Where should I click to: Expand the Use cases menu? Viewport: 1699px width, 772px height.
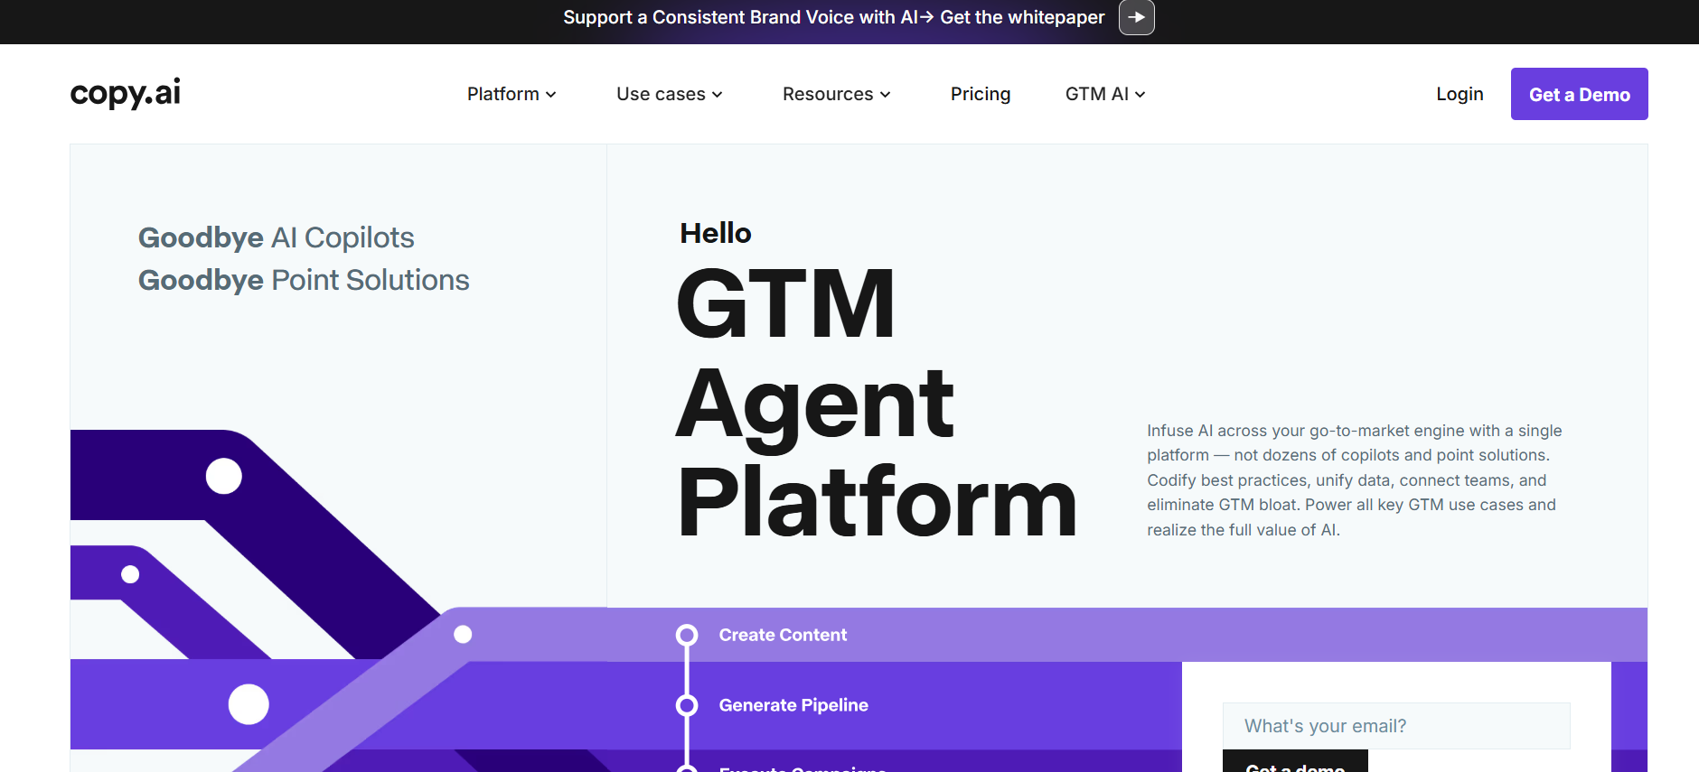tap(670, 94)
